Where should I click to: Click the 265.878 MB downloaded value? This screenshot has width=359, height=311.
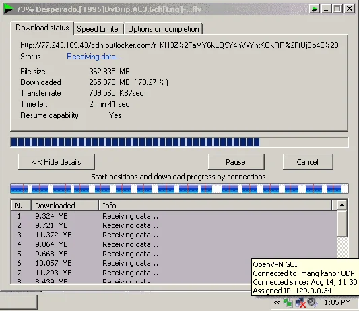[x=109, y=82]
